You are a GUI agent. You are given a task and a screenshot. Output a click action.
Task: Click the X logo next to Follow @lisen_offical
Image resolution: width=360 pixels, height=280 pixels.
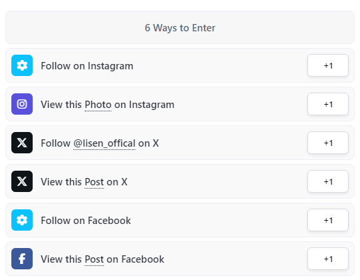click(x=22, y=143)
